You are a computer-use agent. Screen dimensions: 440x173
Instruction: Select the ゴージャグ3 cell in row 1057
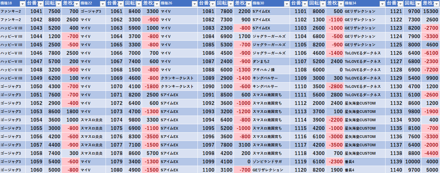pyautogui.click(x=13, y=145)
